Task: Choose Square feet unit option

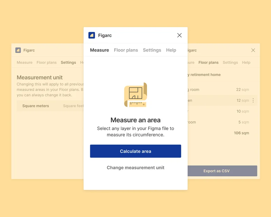Action: [73, 106]
